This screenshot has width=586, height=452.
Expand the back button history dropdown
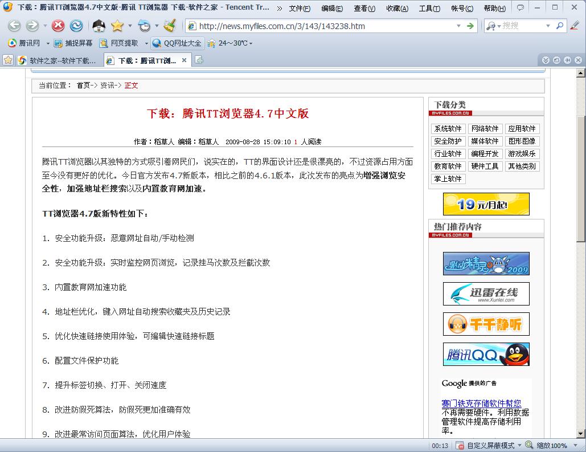click(x=46, y=26)
